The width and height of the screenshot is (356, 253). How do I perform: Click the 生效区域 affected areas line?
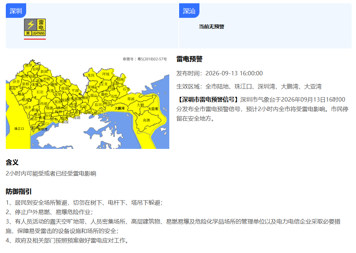click(249, 87)
